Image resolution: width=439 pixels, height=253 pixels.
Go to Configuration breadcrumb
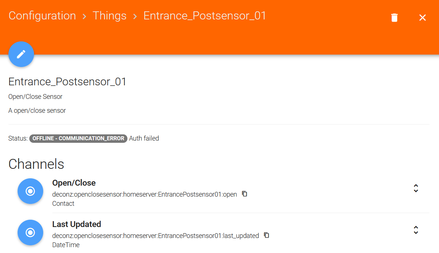click(x=42, y=16)
